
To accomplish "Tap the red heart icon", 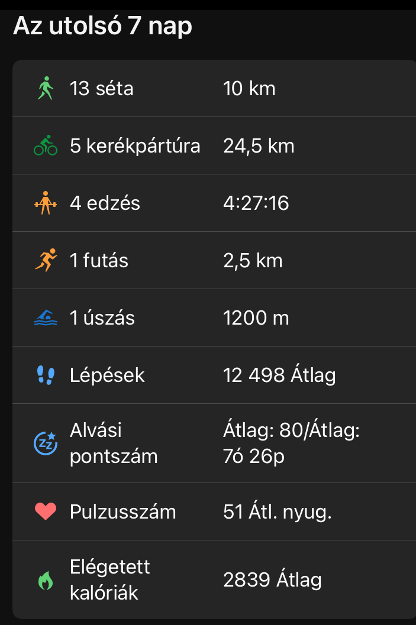I will [45, 511].
